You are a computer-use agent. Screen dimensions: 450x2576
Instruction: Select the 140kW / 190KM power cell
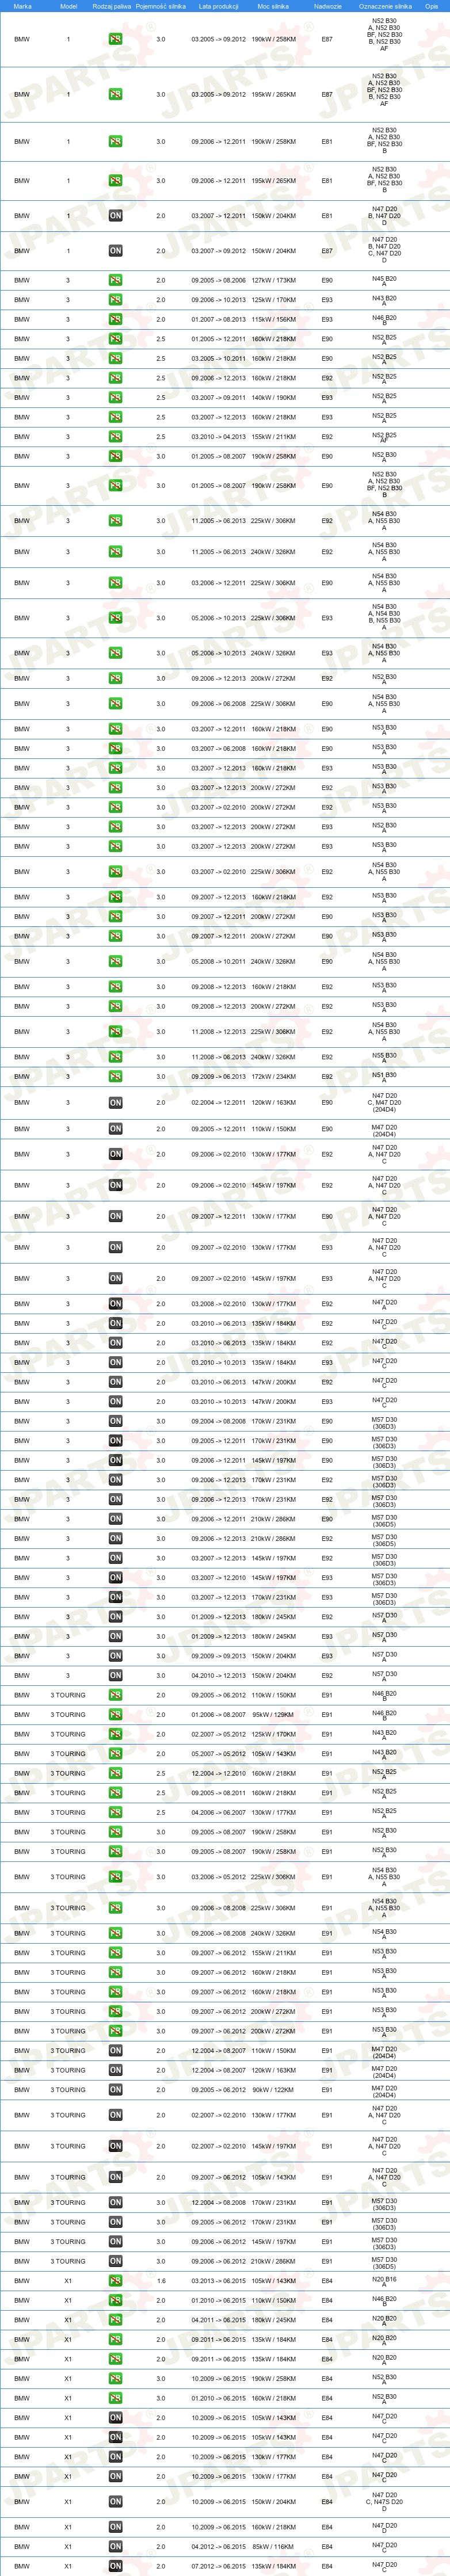click(273, 397)
